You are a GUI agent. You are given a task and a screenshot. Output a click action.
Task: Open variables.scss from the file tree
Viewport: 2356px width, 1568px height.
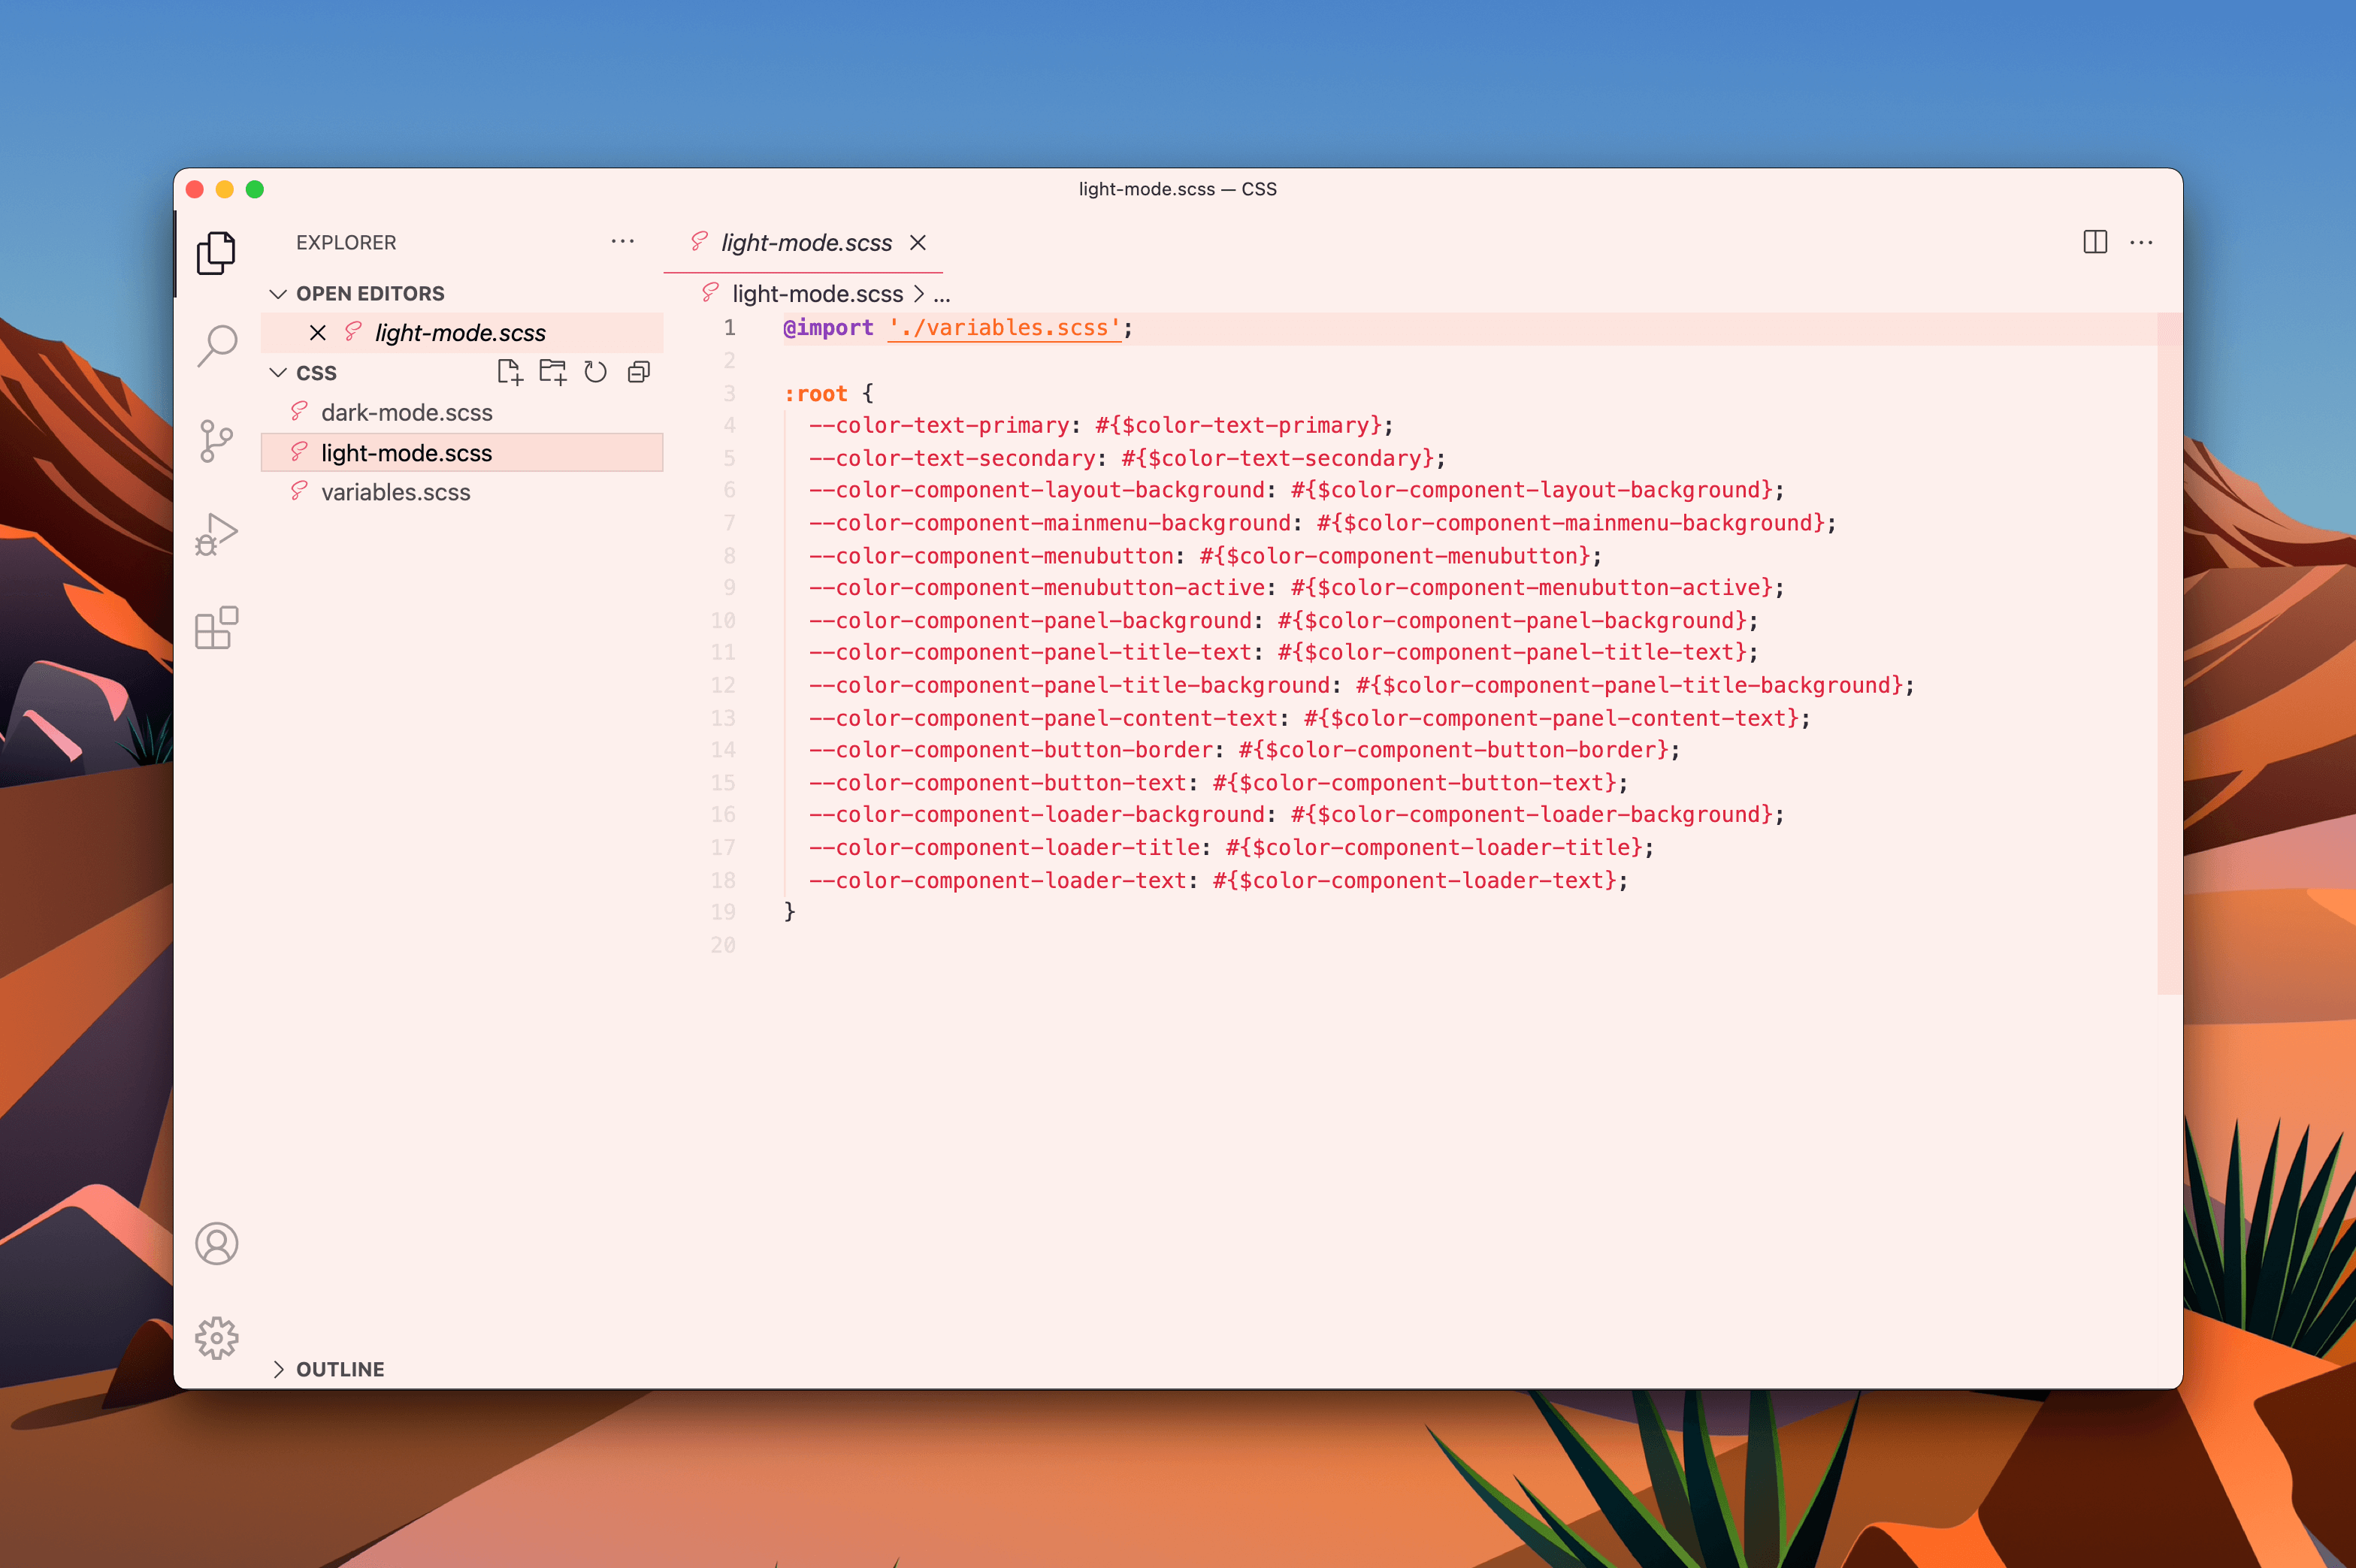(x=395, y=492)
